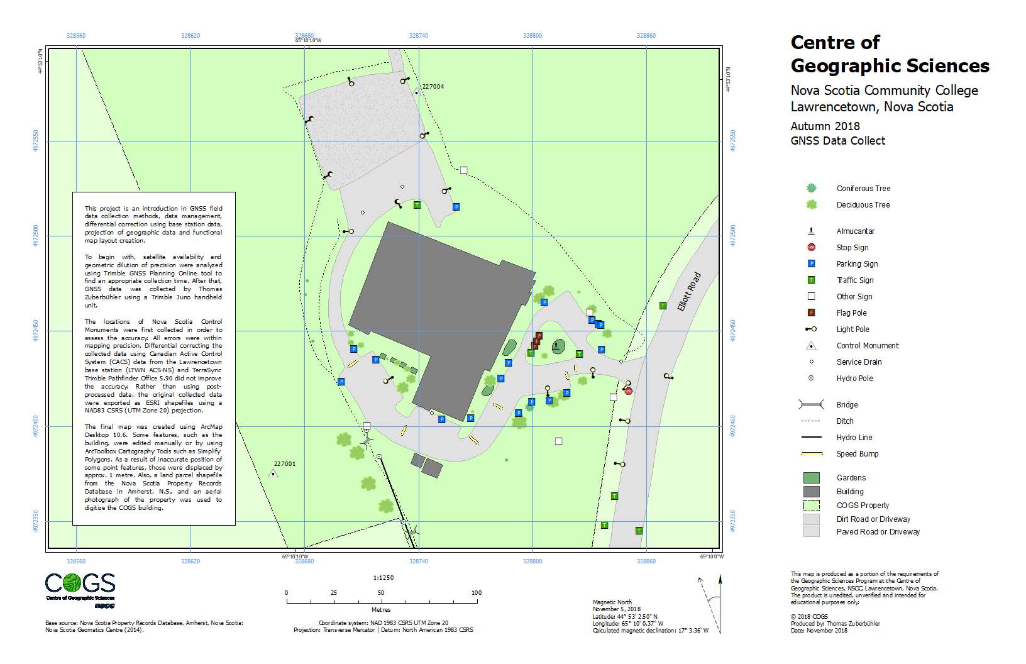The height and width of the screenshot is (664, 1026).
Task: Select the Control Monument legend triangle
Action: click(x=811, y=346)
